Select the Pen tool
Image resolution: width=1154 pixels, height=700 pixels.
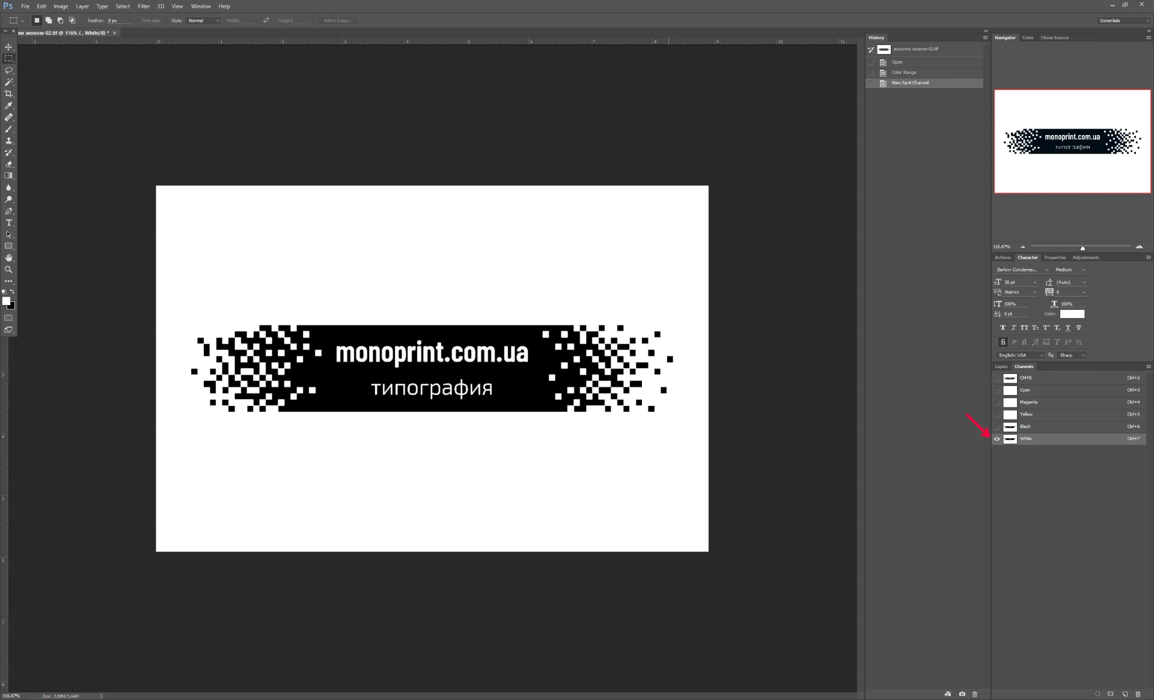8,211
